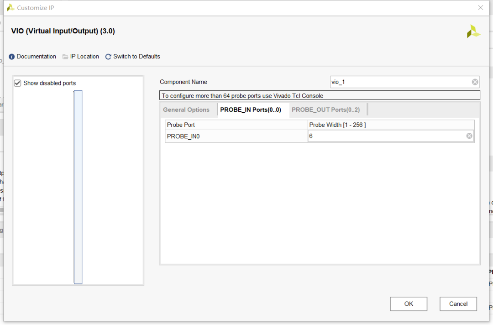Click the VIO (Virtual Input/Output) (3.0) title
Image resolution: width=493 pixels, height=325 pixels.
pyautogui.click(x=63, y=31)
